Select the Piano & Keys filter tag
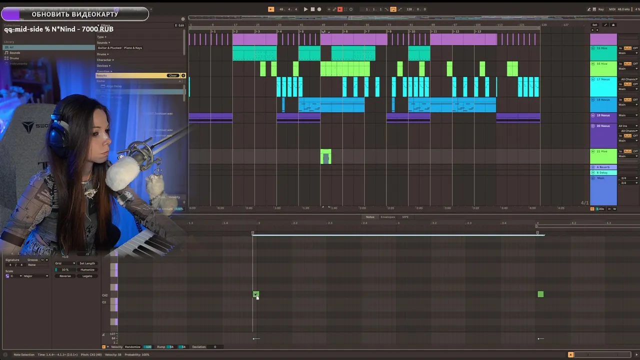The image size is (640, 360). point(133,48)
